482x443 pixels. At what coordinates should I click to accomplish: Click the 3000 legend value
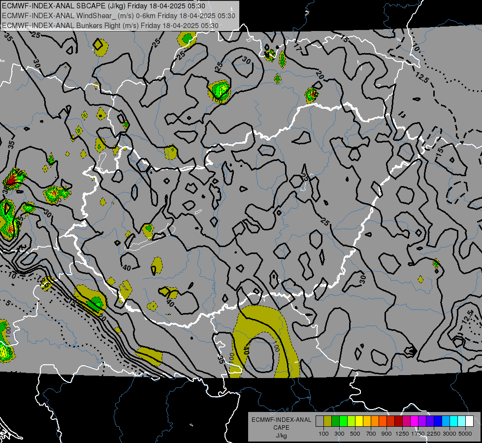[449, 434]
